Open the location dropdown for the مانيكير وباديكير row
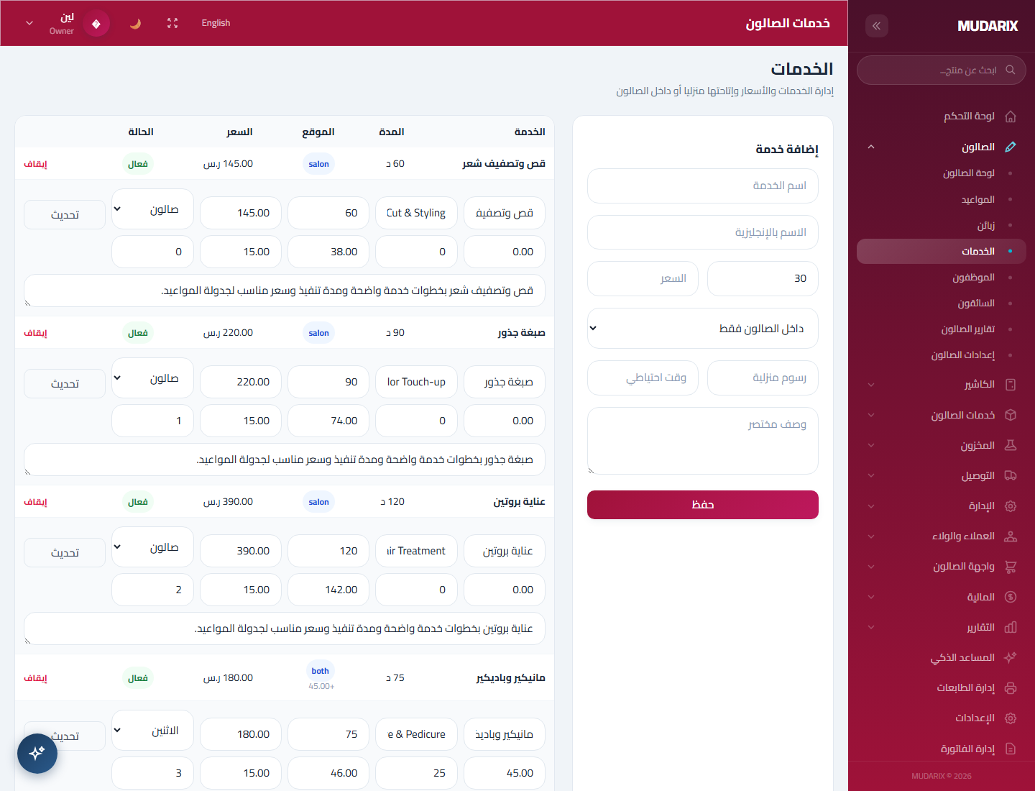 (x=152, y=731)
